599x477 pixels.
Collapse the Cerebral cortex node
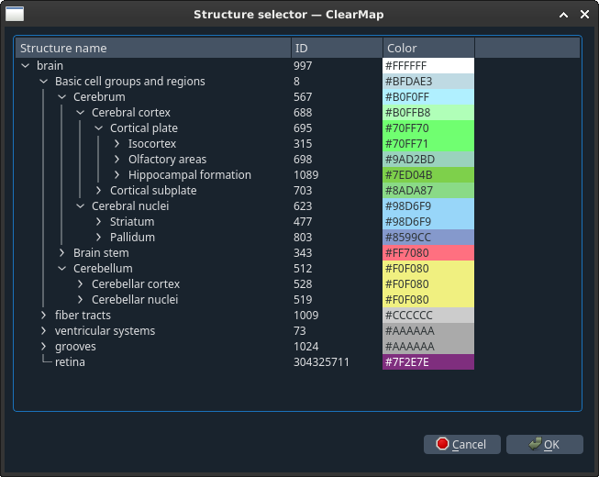[x=81, y=113]
